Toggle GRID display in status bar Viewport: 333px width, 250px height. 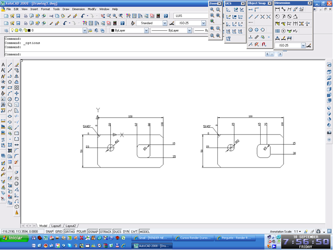pyautogui.click(x=59, y=232)
